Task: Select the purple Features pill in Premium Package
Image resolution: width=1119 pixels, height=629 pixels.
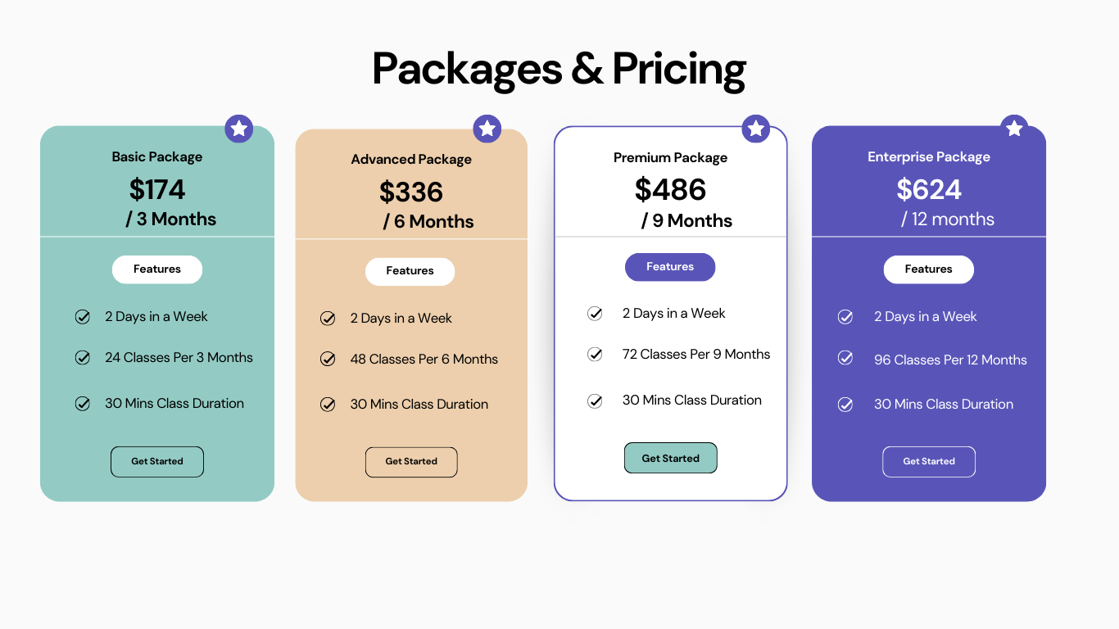Action: [670, 267]
